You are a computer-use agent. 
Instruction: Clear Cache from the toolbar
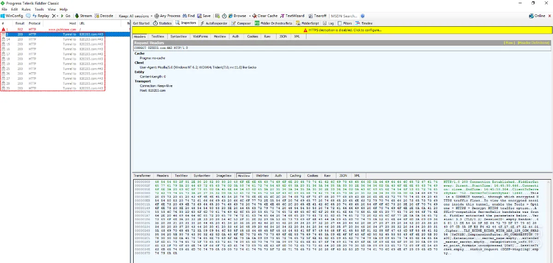click(x=265, y=16)
